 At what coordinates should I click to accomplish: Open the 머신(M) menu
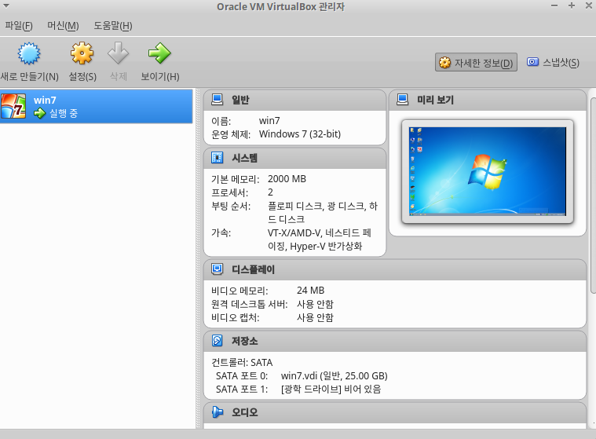63,26
